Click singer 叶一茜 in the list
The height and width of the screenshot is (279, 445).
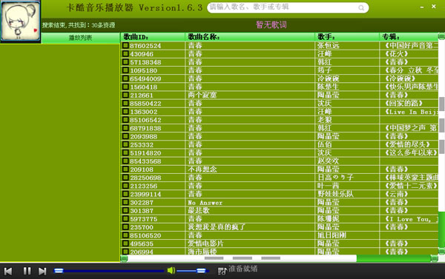(x=328, y=186)
